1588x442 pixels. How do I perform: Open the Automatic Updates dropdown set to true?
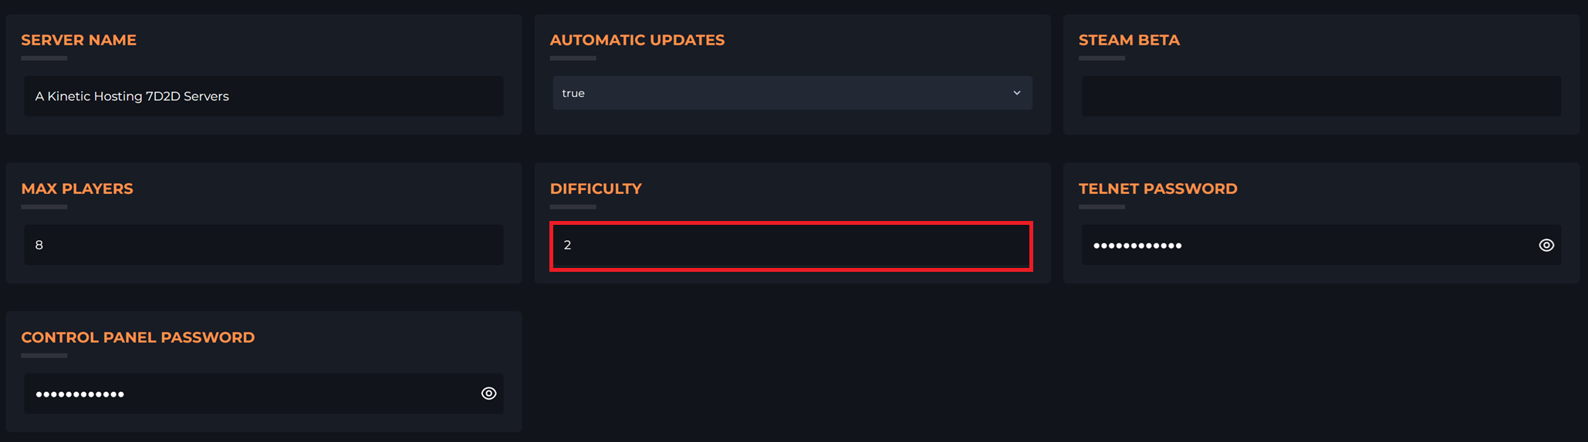[792, 93]
